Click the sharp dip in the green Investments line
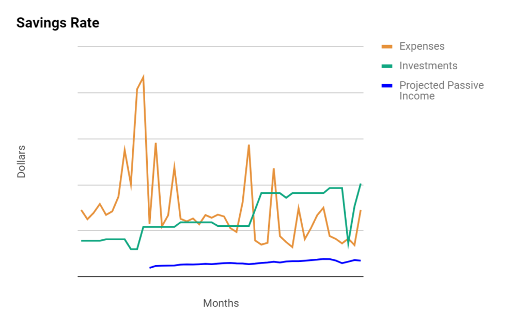Screen dimensions: 529x325 349,246
